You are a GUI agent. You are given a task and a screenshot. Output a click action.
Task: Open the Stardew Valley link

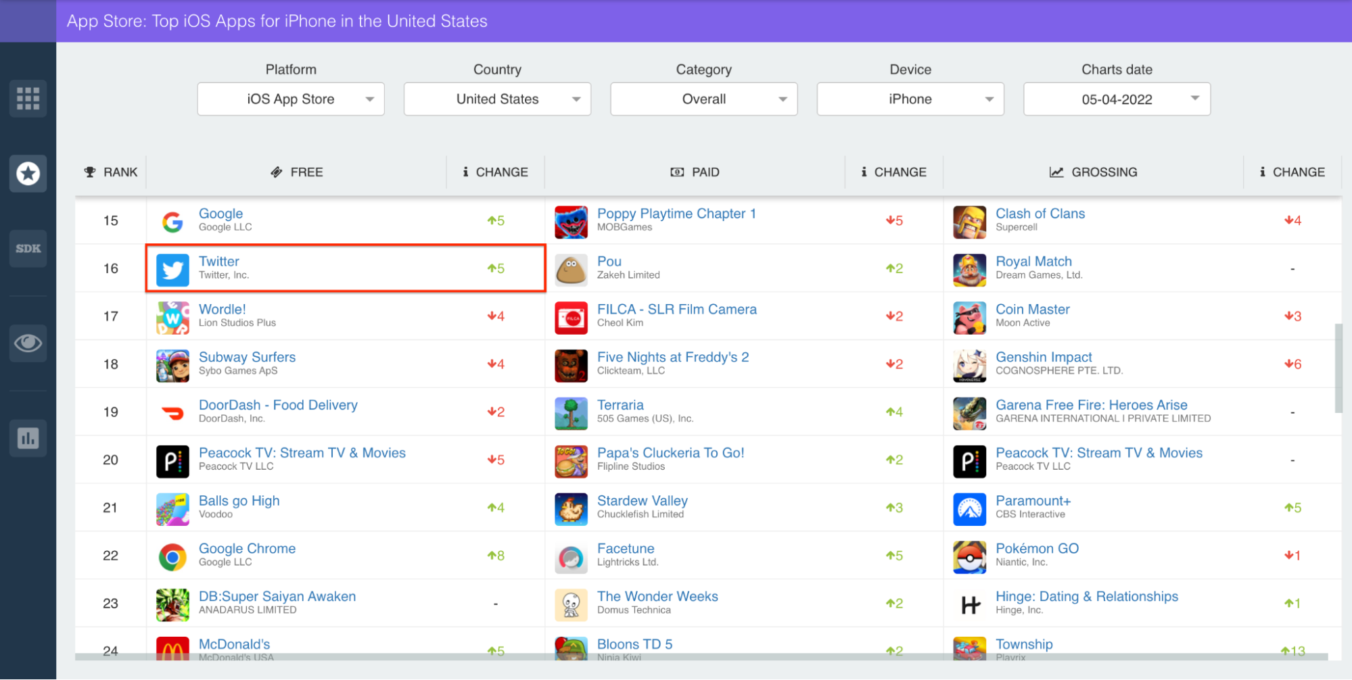click(x=643, y=501)
